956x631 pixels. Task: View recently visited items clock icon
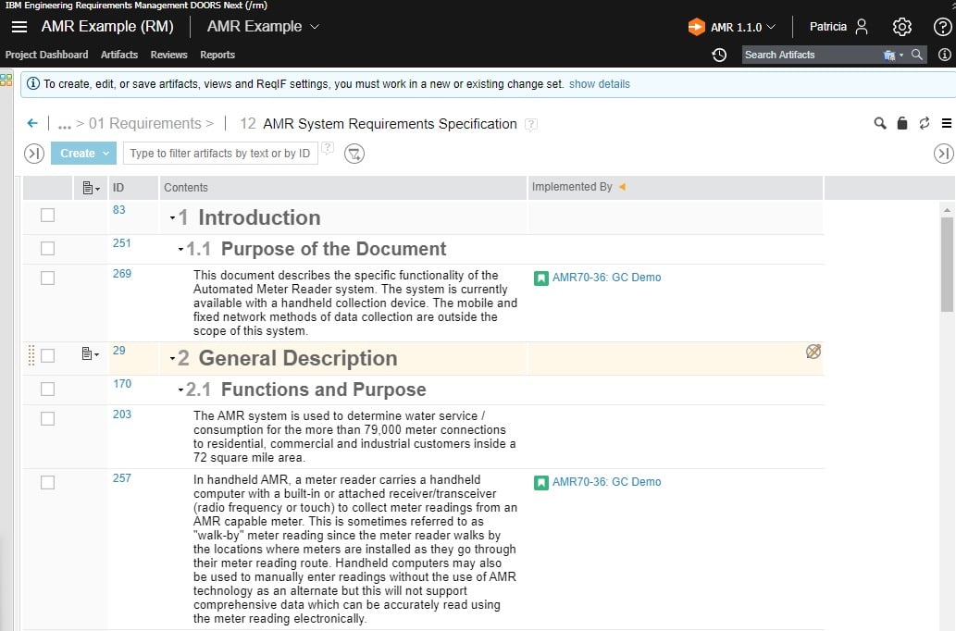[x=719, y=56]
